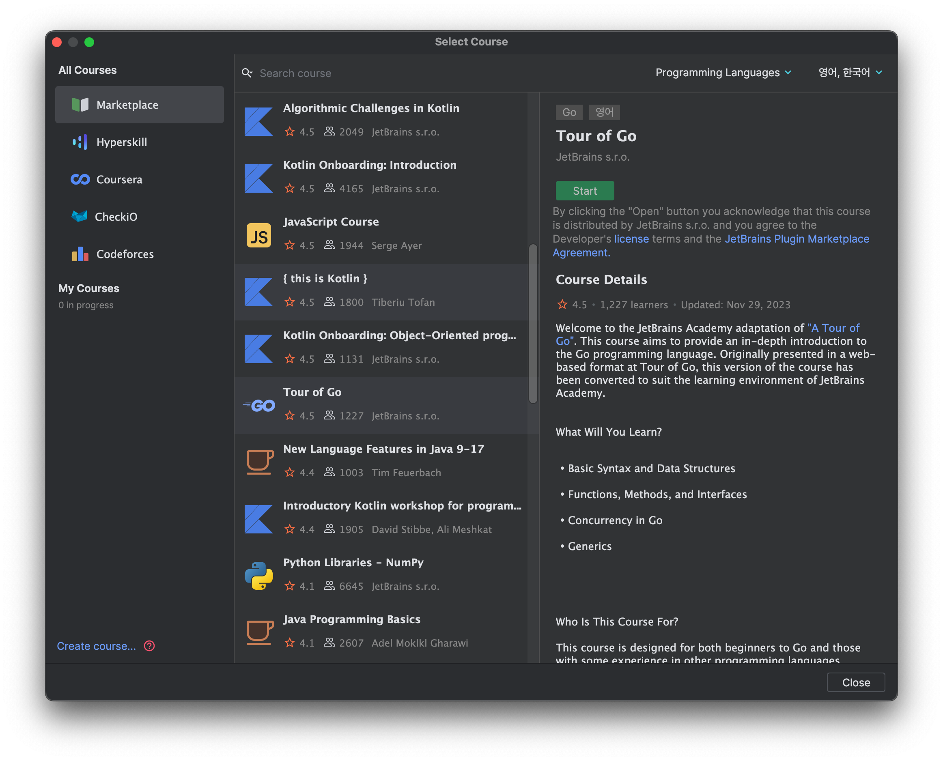Image resolution: width=943 pixels, height=761 pixels.
Task: Click the Python Libraries NumPy logo
Action: coord(258,576)
